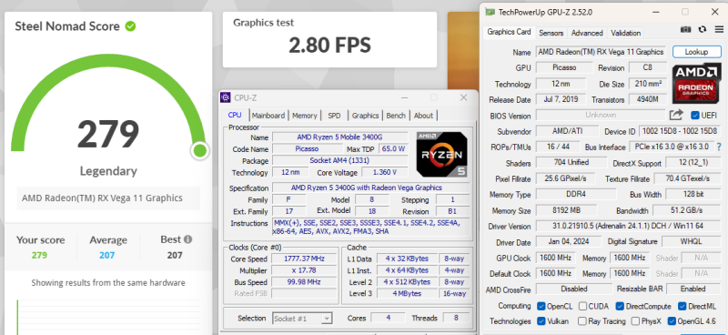The height and width of the screenshot is (335, 728).
Task: Click the Core Voltage 1.360 V value
Action: click(x=384, y=172)
